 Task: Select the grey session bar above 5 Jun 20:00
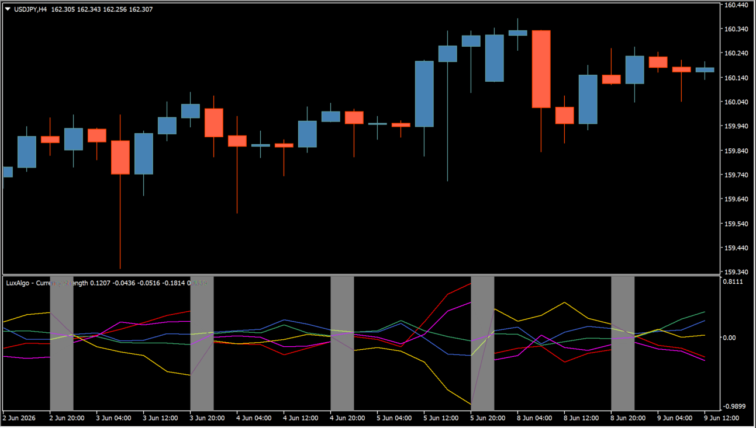[482, 343]
